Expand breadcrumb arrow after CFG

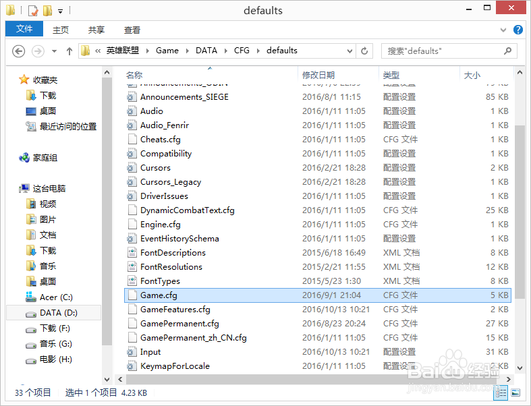point(258,51)
